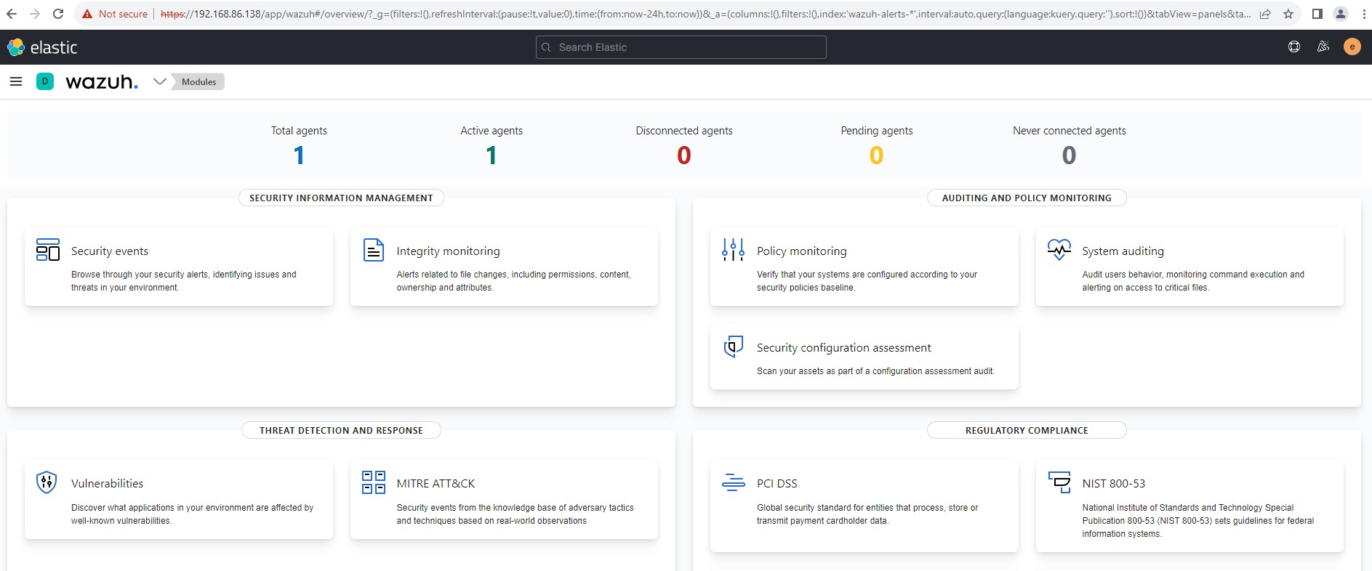
Task: Click 'Browse through your security alerts' description
Action: (184, 281)
